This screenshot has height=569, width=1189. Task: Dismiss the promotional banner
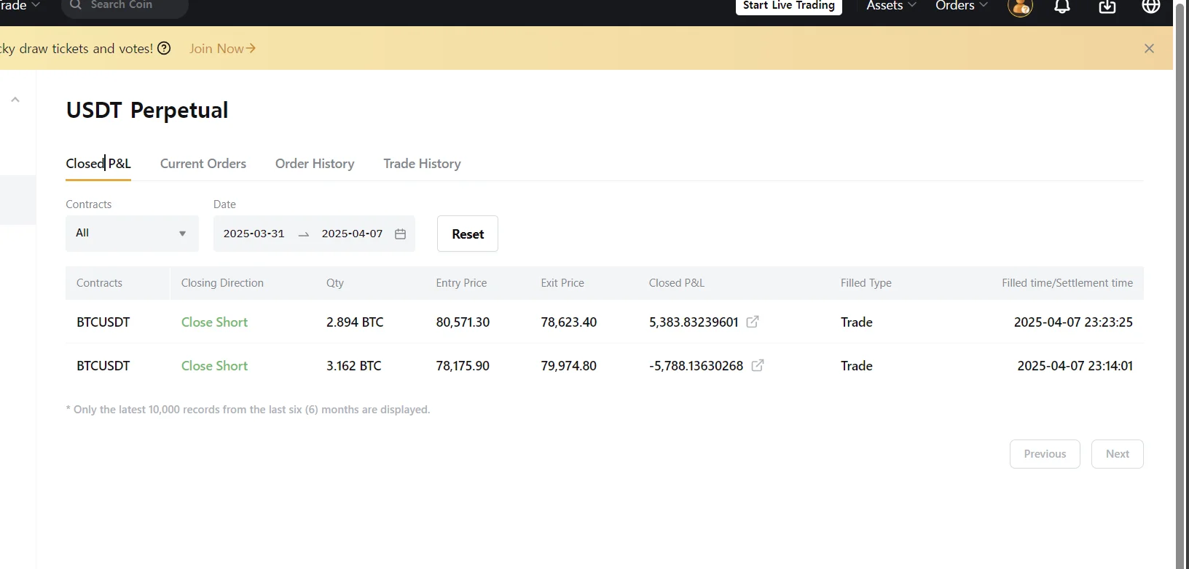point(1149,49)
